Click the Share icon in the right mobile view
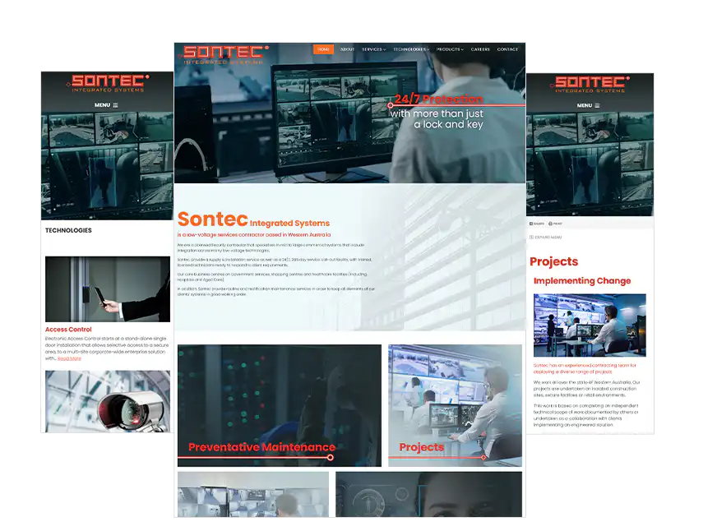Viewport: 717px width, 531px height. [x=537, y=224]
